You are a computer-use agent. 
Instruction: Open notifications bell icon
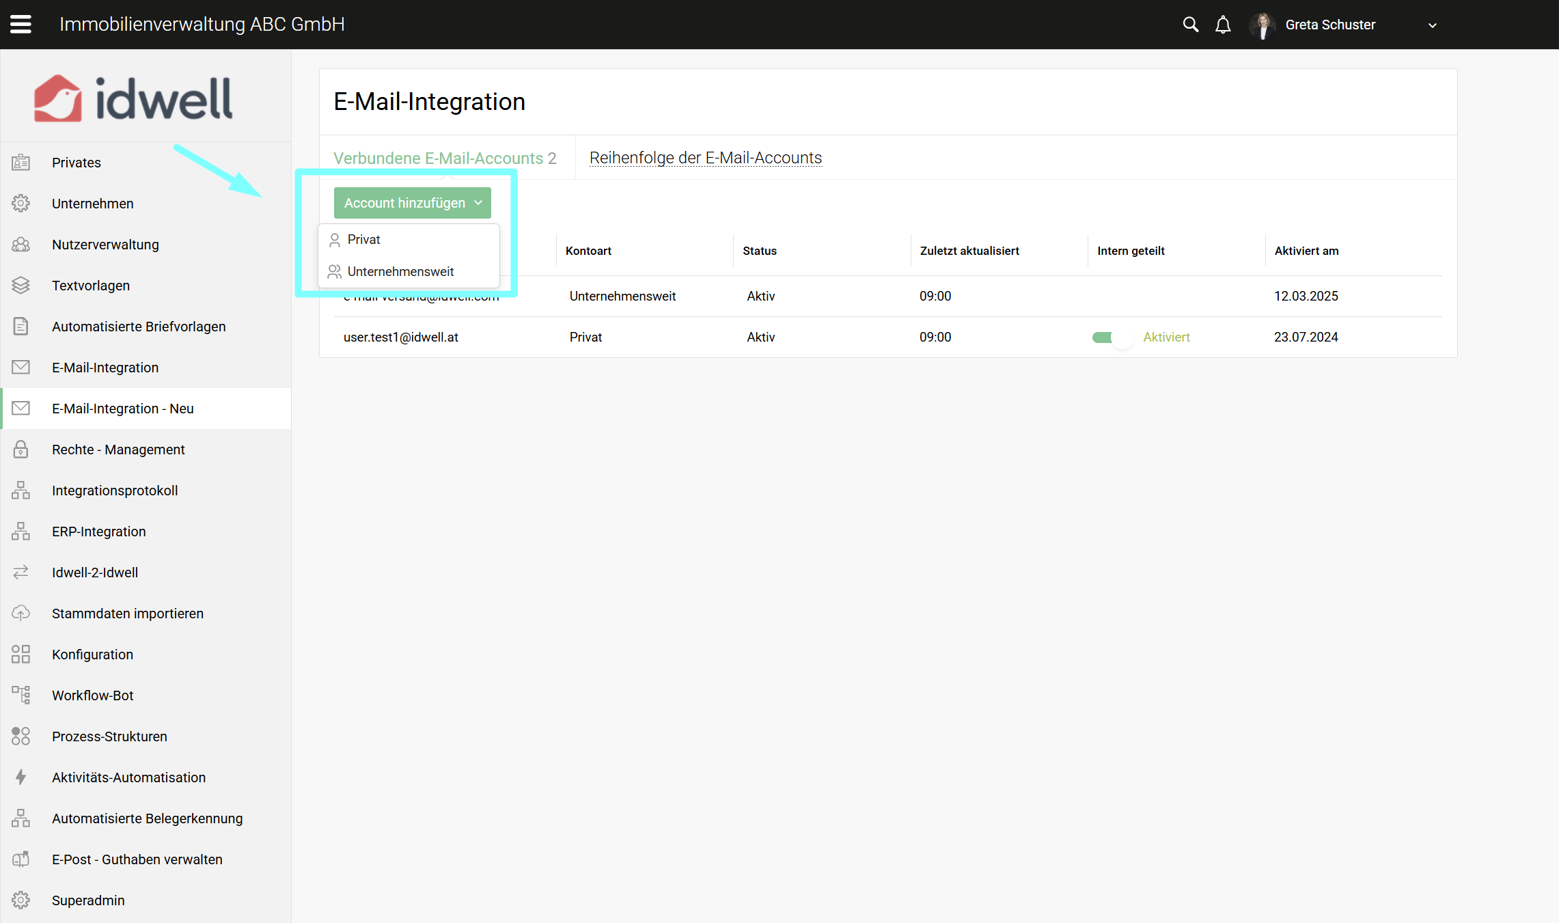coord(1223,25)
